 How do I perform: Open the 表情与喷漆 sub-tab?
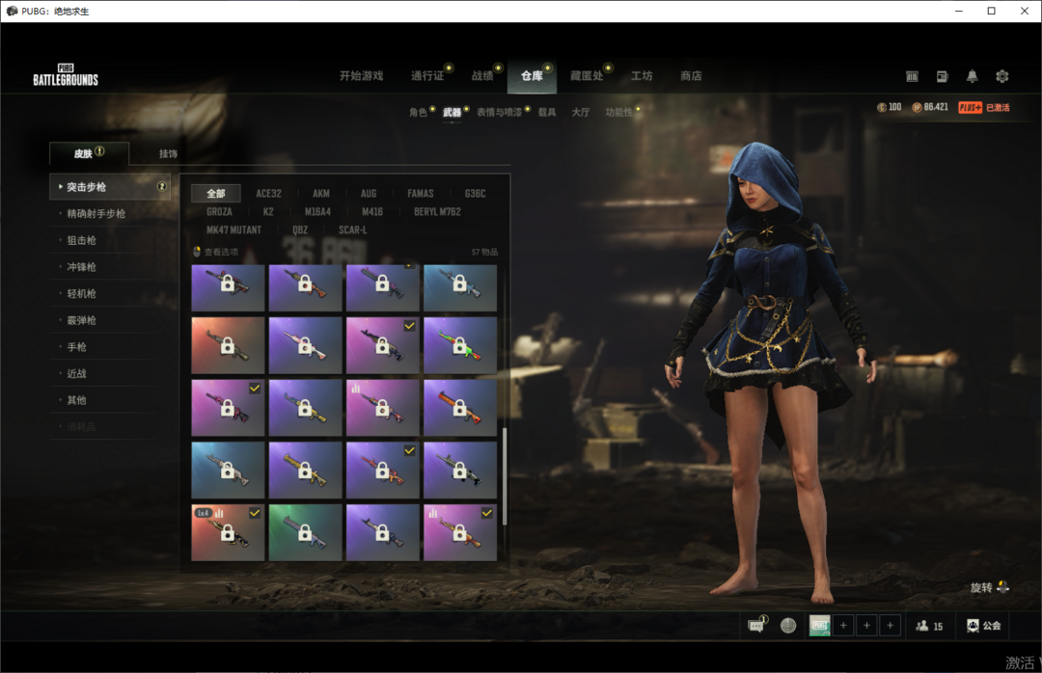(x=499, y=112)
